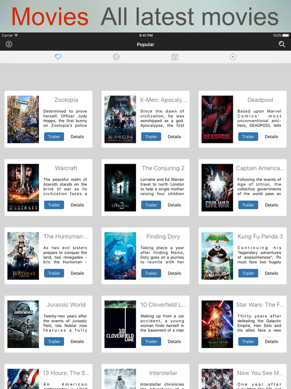291x389 pixels.
Task: Tap the 10 Cloverfield Lane poster
Action: pos(120,324)
